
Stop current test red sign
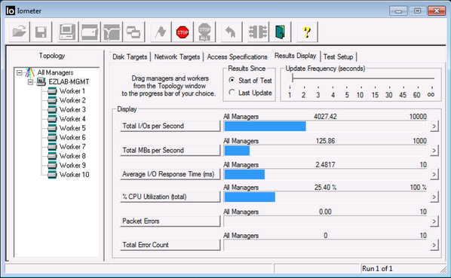click(183, 32)
